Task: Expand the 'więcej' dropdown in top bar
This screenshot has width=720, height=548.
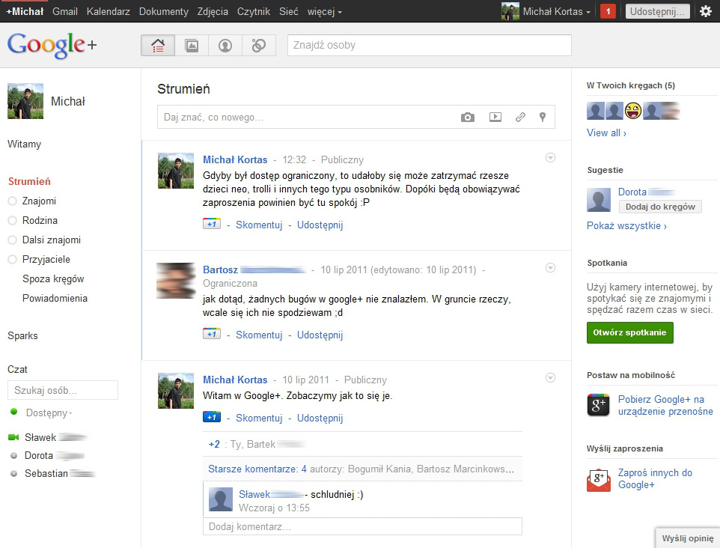Action: pyautogui.click(x=324, y=12)
